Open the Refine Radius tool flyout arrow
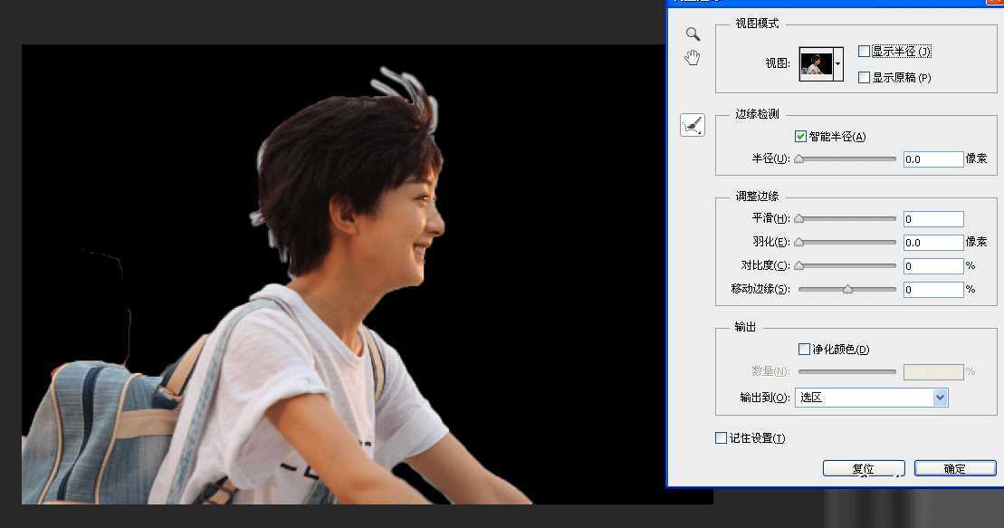This screenshot has height=528, width=1004. pos(699,132)
